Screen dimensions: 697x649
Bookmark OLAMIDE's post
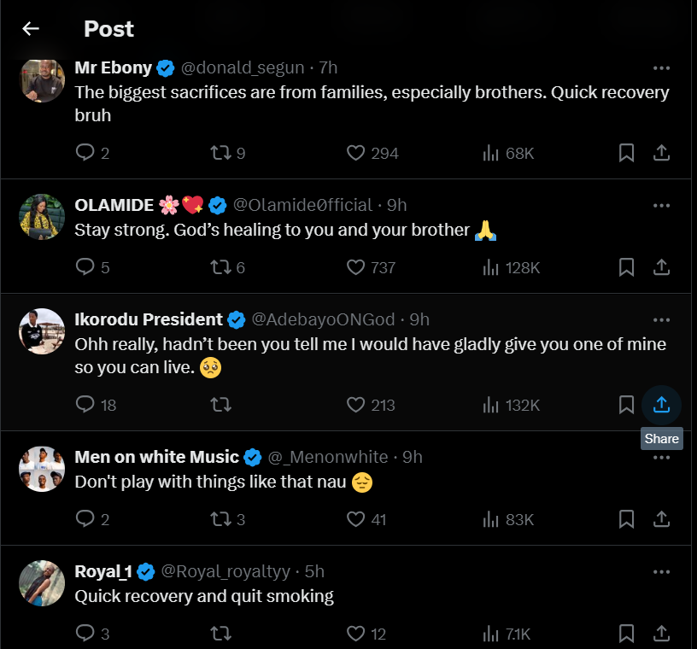(x=626, y=267)
